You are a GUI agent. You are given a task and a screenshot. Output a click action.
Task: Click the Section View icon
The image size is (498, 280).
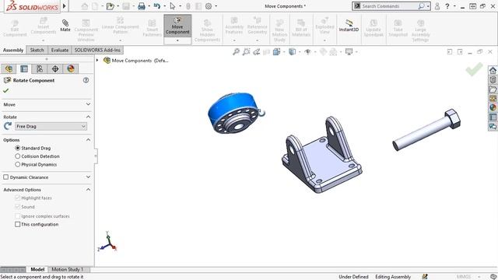pos(266,52)
